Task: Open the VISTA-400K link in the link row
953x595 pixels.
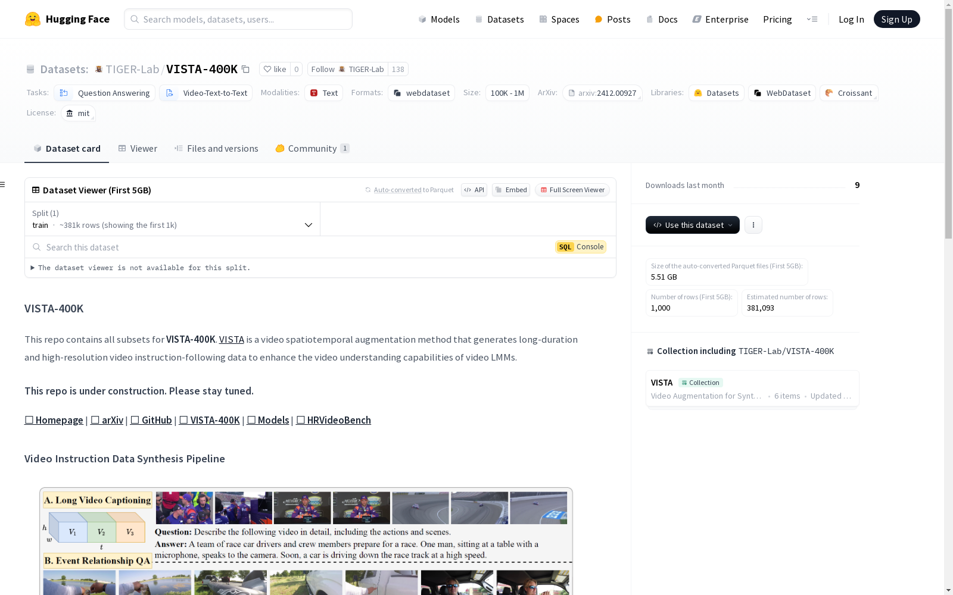Action: (x=209, y=420)
